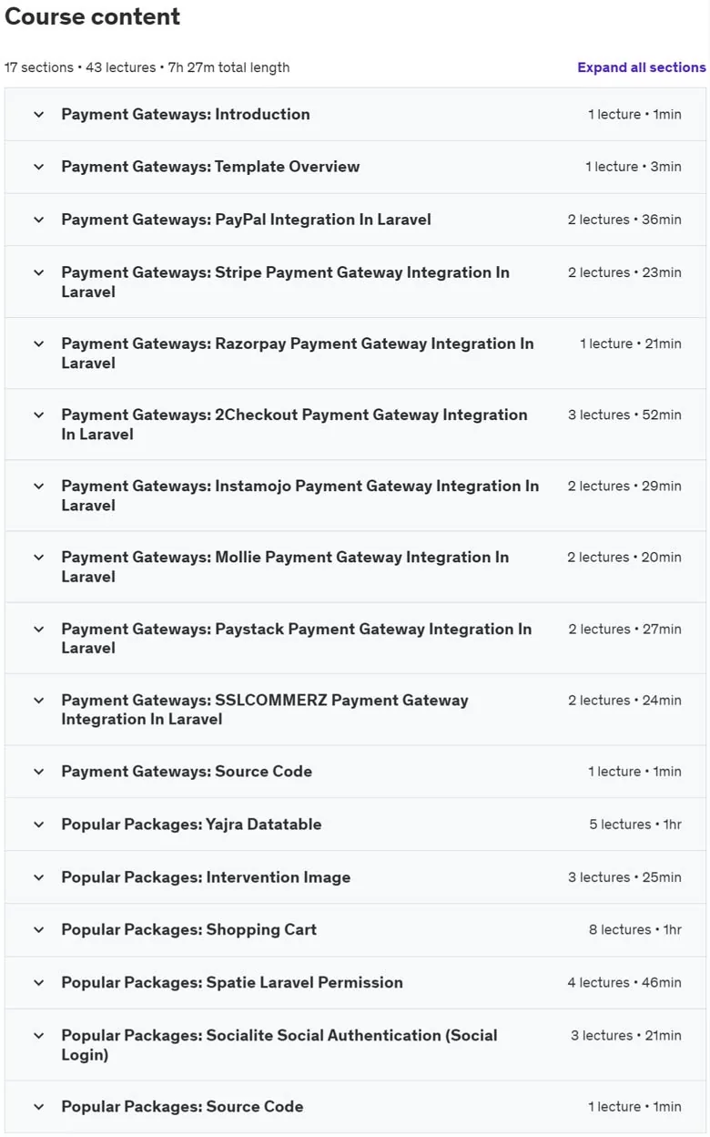
Task: Expand SSLCOMMERZ Payment Gateway section chevron
Action: [x=38, y=701]
